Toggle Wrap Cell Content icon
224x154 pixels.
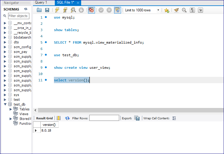[x=174, y=118]
